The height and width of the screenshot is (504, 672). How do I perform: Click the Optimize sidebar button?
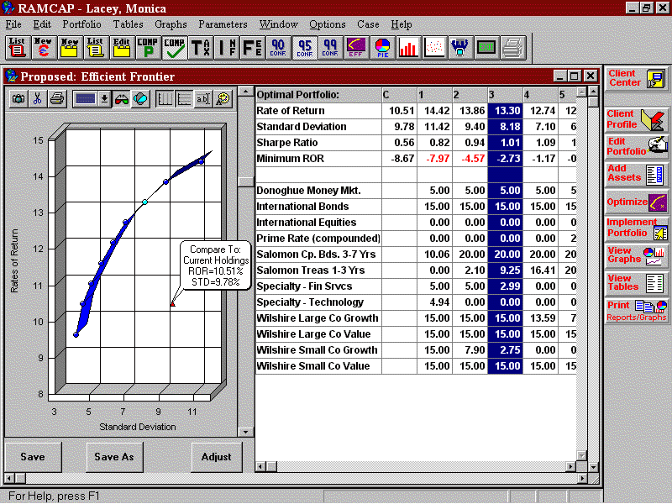(x=637, y=202)
